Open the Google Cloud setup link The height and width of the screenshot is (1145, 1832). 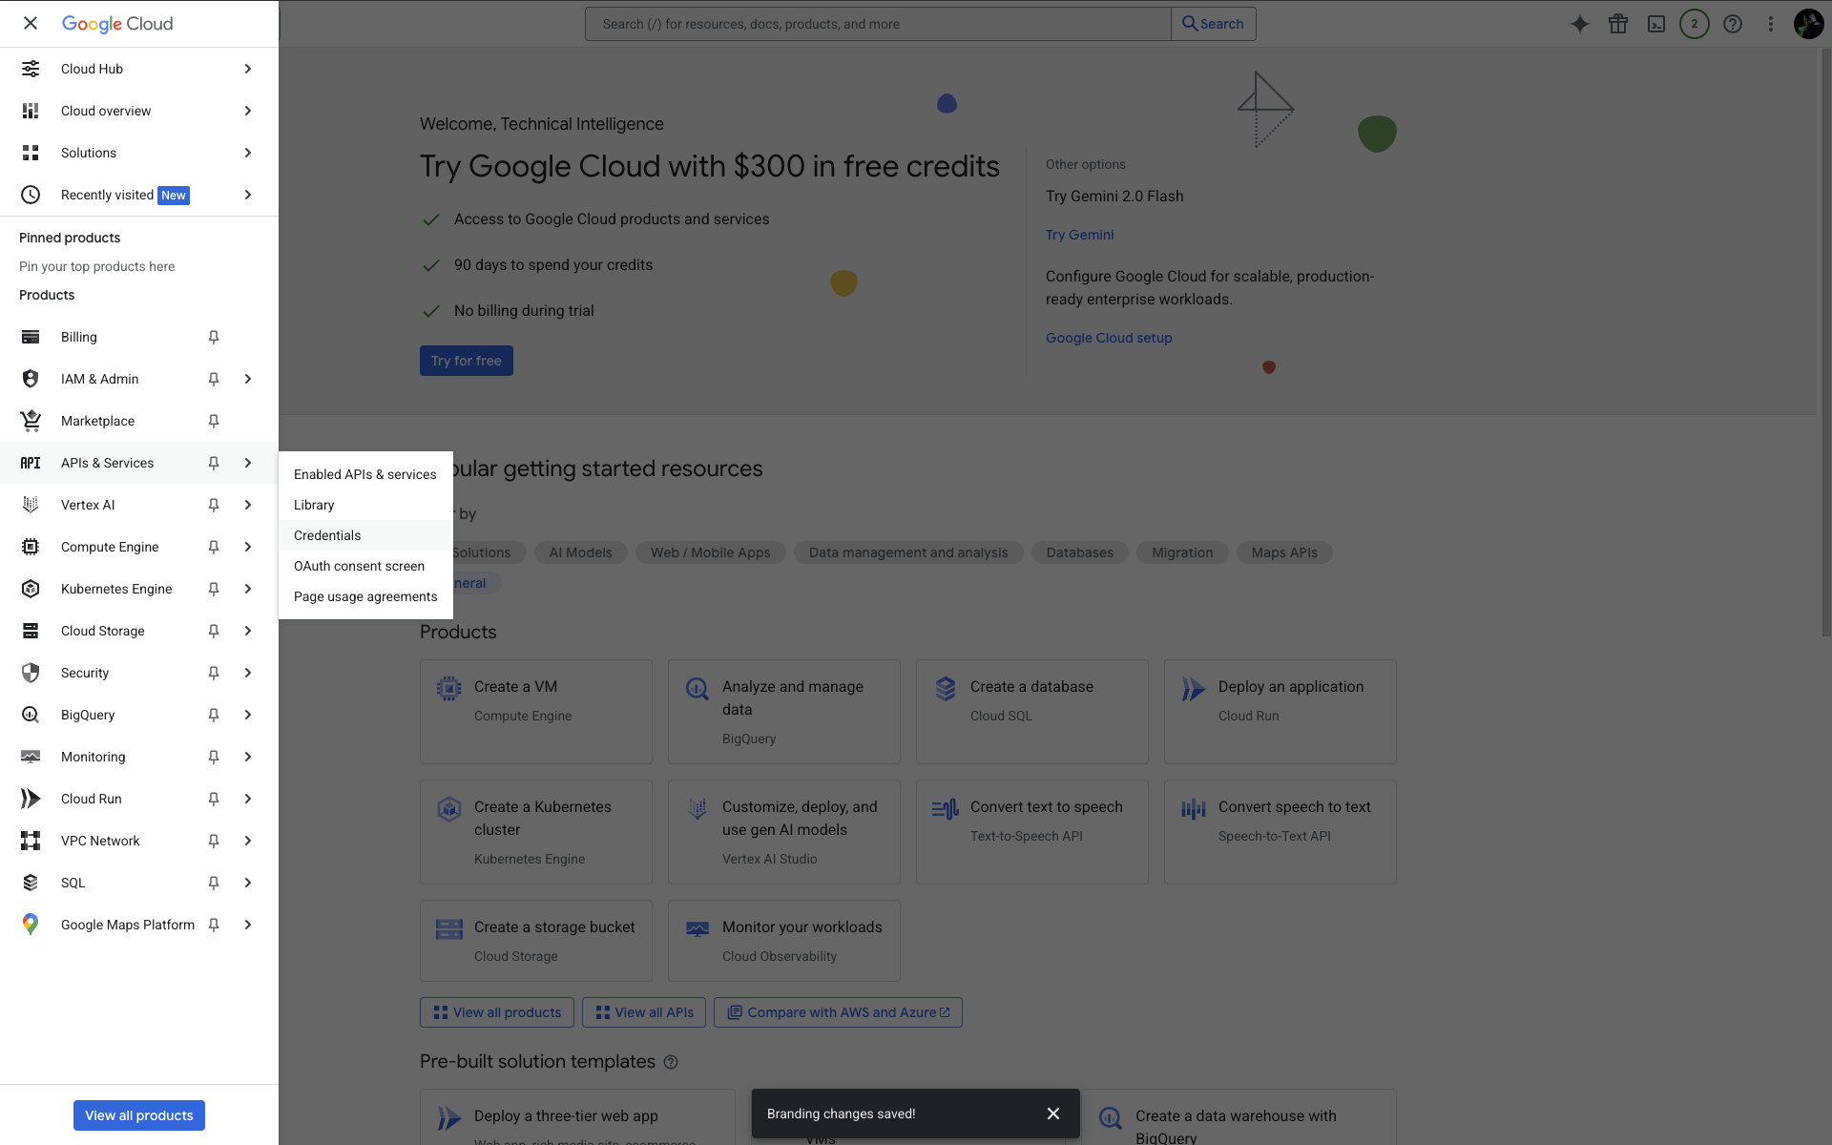pos(1109,338)
